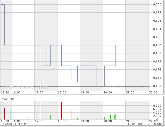Click the 0,184 price axis label
The width and height of the screenshot is (165, 127).
[157, 69]
